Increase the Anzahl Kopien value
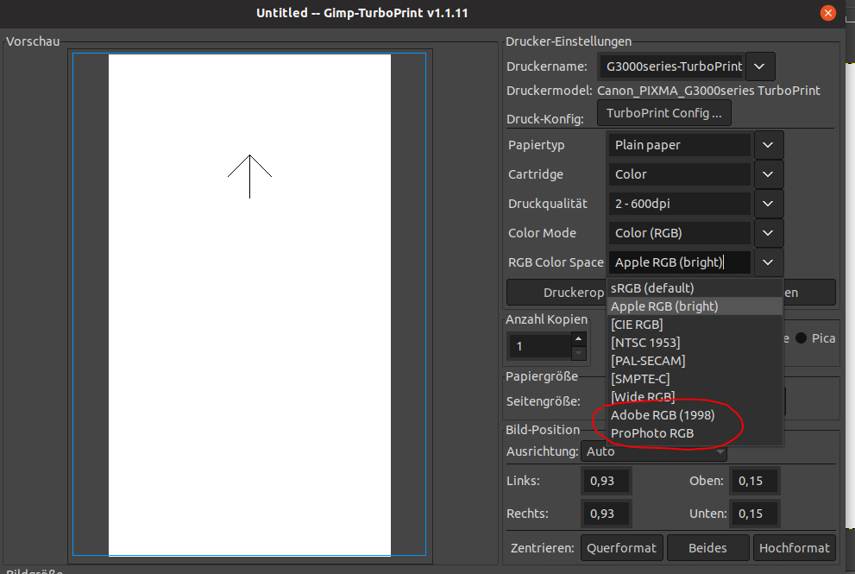The width and height of the screenshot is (855, 574). 578,339
